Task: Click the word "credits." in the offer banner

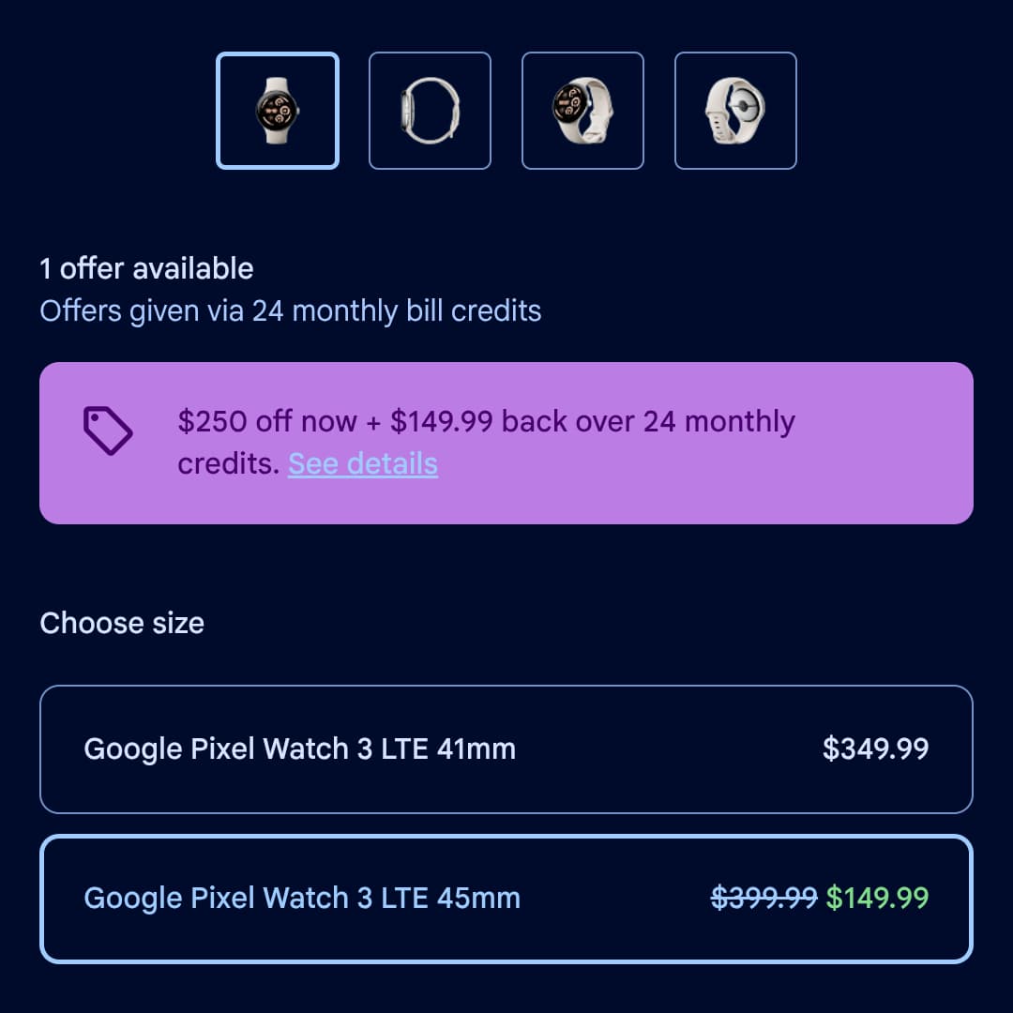Action: pos(229,463)
